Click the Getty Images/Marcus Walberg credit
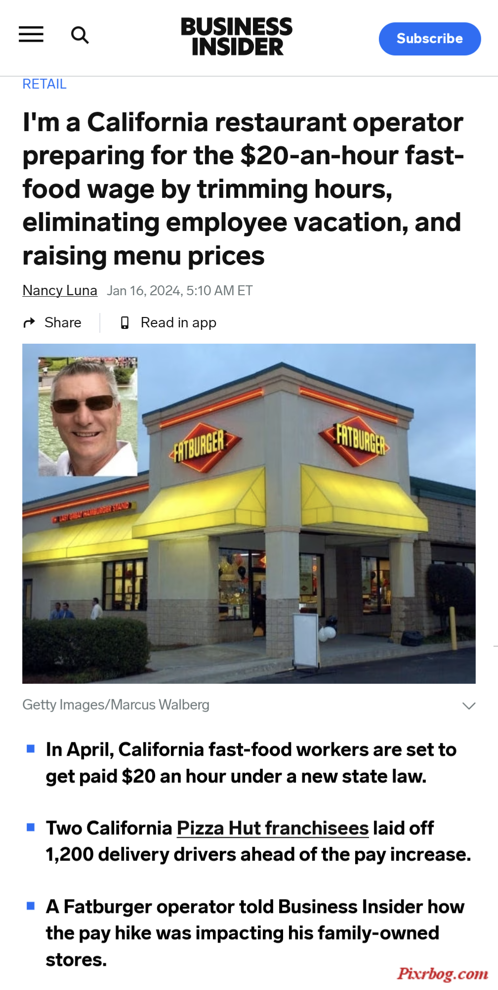 [x=116, y=705]
